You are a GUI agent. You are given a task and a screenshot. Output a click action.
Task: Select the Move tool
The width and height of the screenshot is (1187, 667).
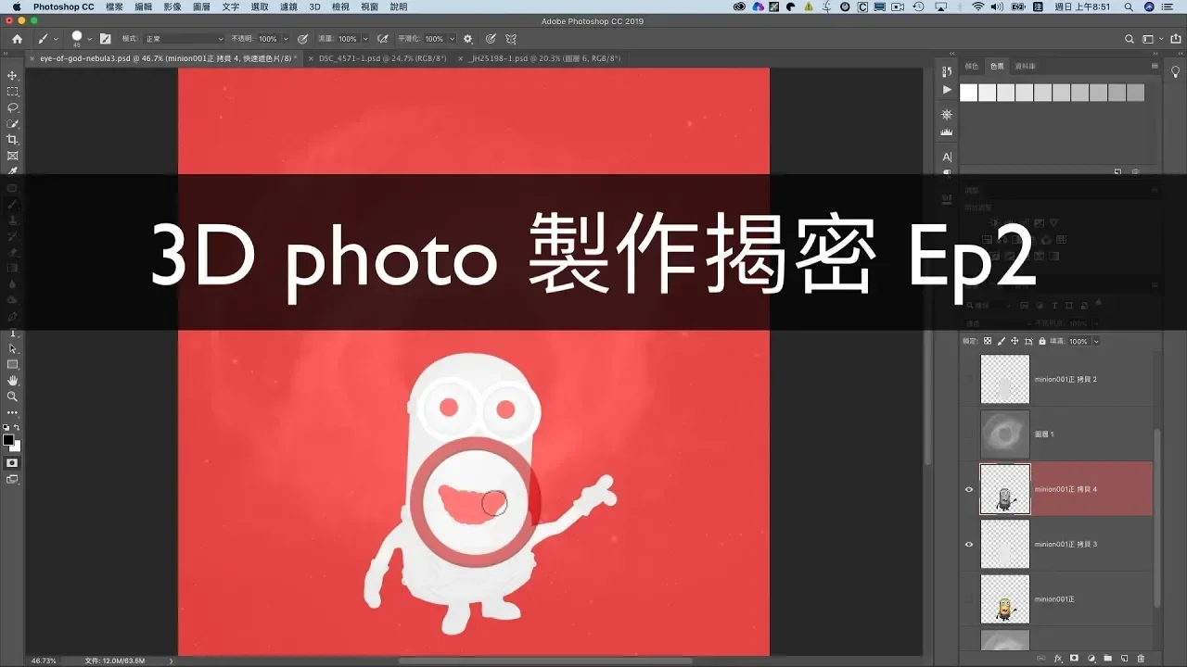[x=12, y=76]
